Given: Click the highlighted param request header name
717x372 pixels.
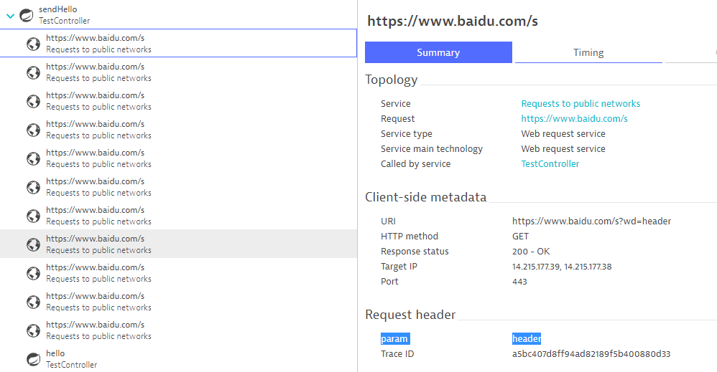Looking at the screenshot, I should [x=394, y=339].
